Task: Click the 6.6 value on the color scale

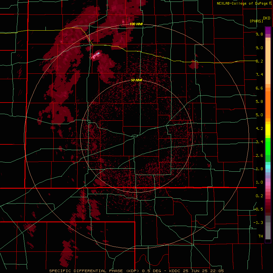Action: coord(259,88)
